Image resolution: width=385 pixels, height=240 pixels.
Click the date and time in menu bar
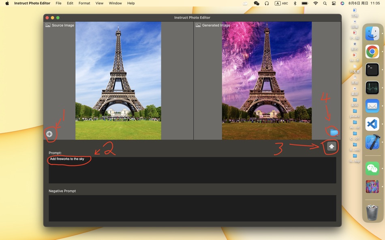[x=364, y=3]
